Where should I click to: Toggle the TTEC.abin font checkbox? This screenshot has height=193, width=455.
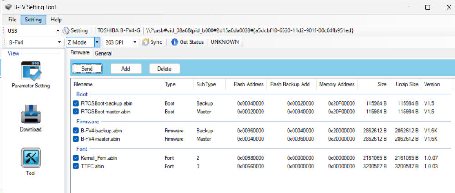76,166
